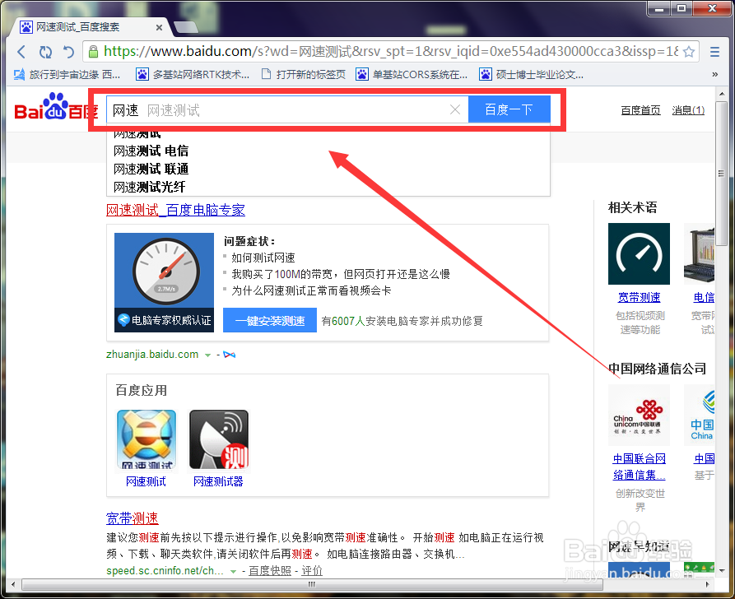Click the vertical scrollbar thumb
735x599 pixels.
[x=721, y=173]
